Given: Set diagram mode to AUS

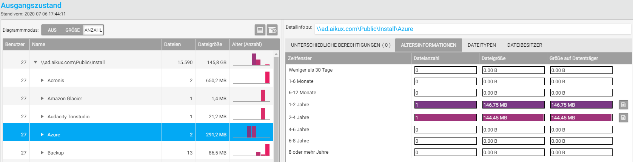Looking at the screenshot, I should (x=52, y=30).
